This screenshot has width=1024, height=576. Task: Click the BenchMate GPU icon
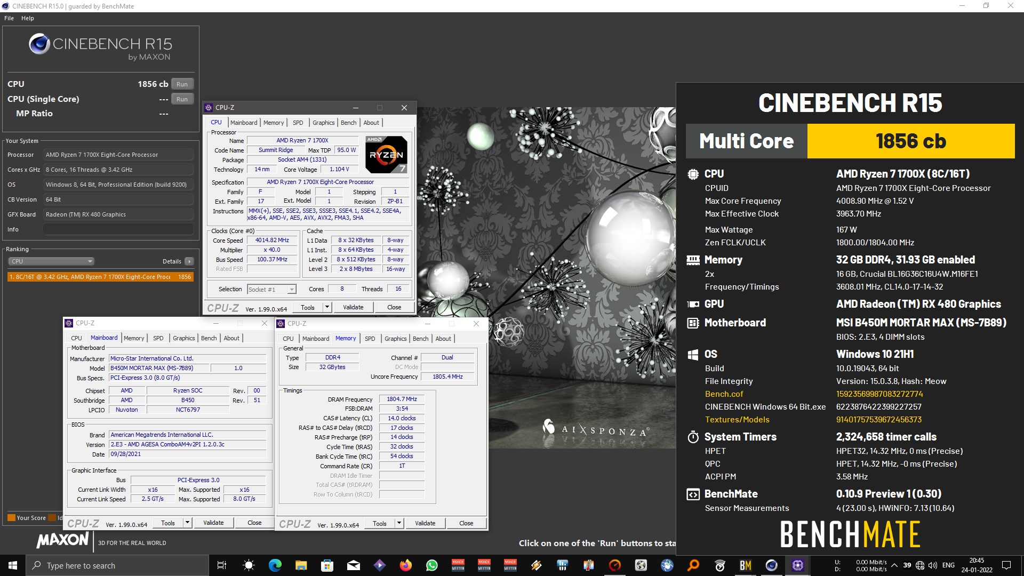(693, 304)
